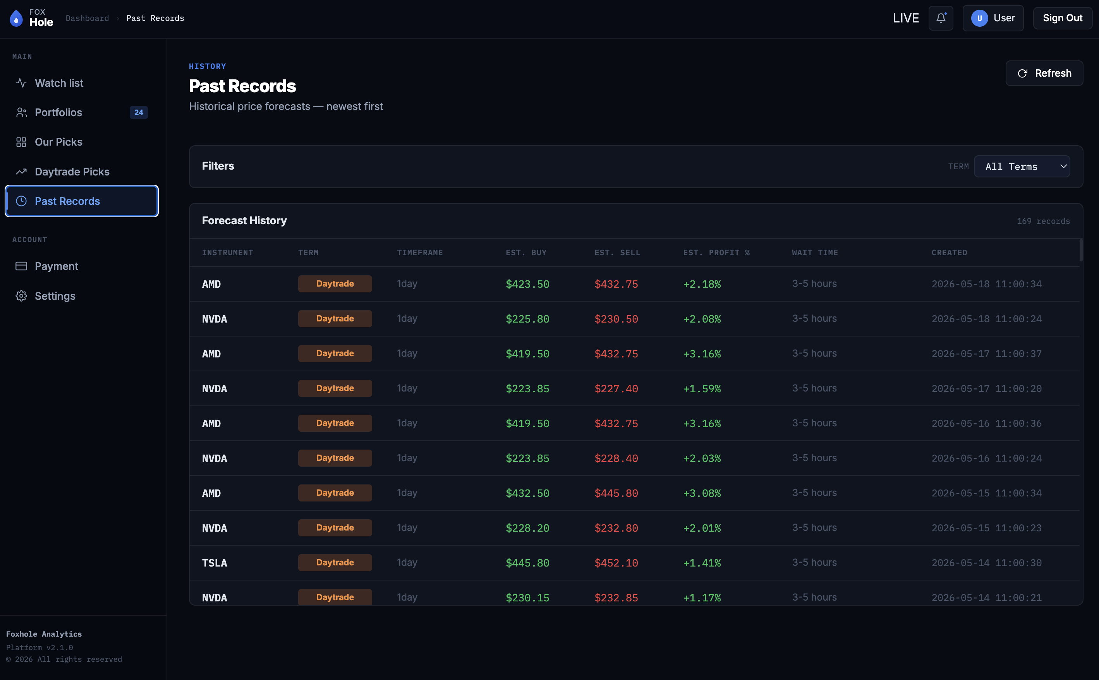
Task: Click the EST. SELL column header
Action: [617, 253]
